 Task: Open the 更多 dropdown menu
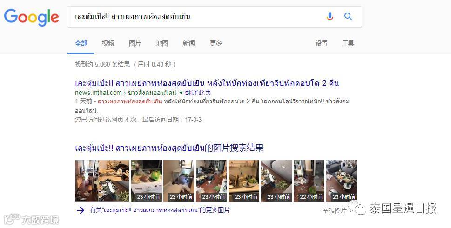[x=216, y=43]
